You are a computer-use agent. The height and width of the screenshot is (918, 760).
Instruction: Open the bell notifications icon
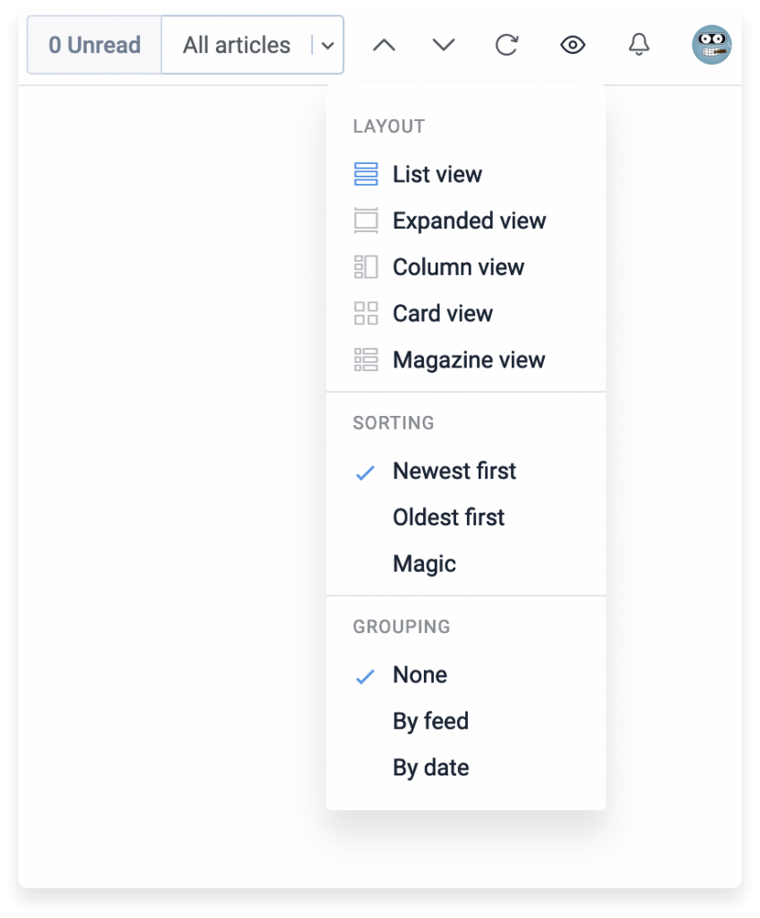pos(639,44)
